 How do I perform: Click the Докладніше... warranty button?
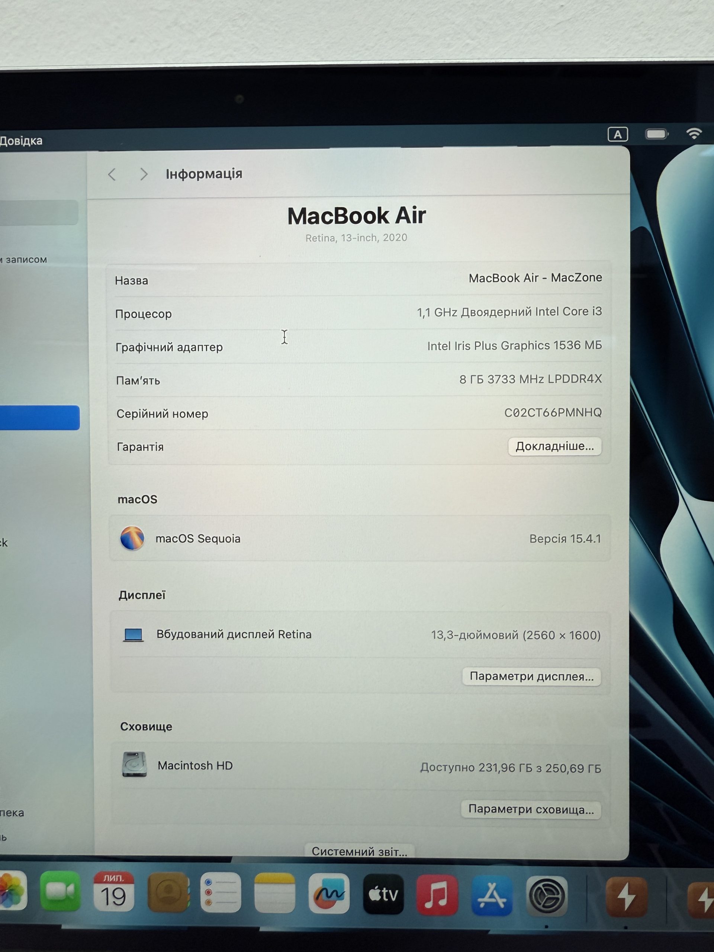pyautogui.click(x=555, y=446)
